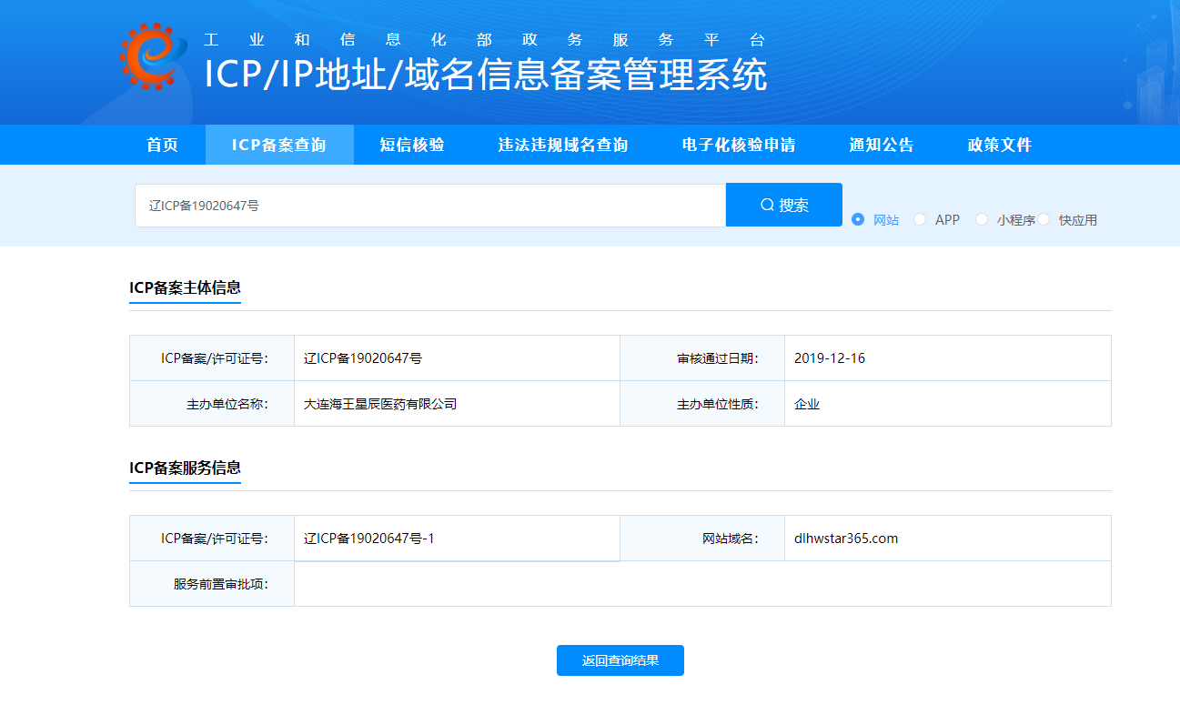The width and height of the screenshot is (1180, 725).
Task: Switch to the ICP备案查询 tab
Action: [x=278, y=145]
